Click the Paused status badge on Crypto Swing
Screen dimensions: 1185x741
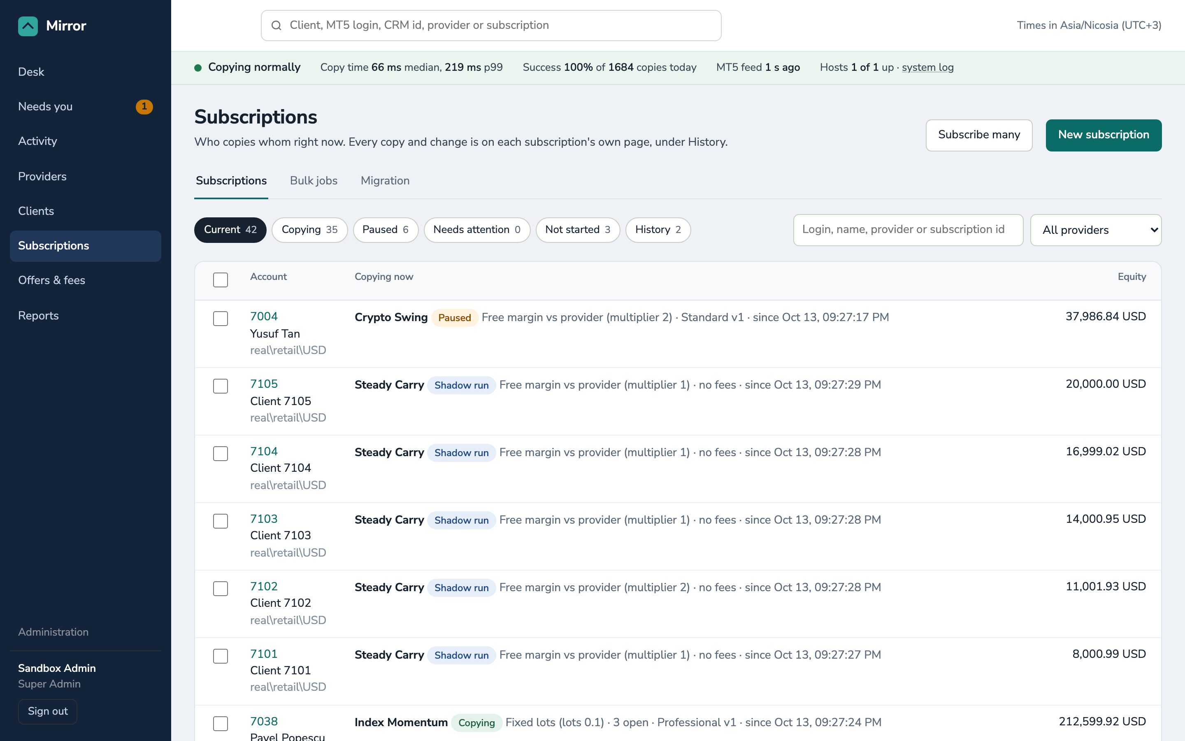coord(454,317)
